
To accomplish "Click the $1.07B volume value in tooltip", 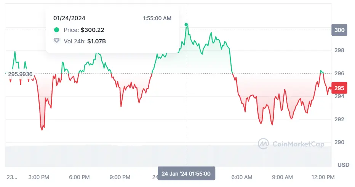I will pyautogui.click(x=96, y=41).
